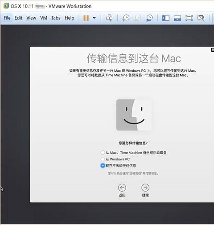Expand the View menu
This screenshot has width=214, height=225.
pyautogui.click(x=31, y=18)
